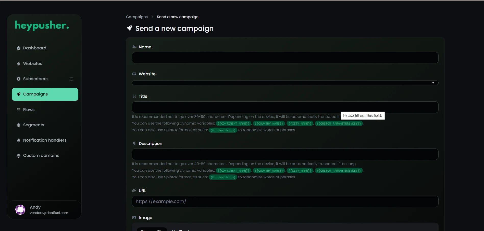
Task: Click inside the Name input field
Action: [x=285, y=58]
